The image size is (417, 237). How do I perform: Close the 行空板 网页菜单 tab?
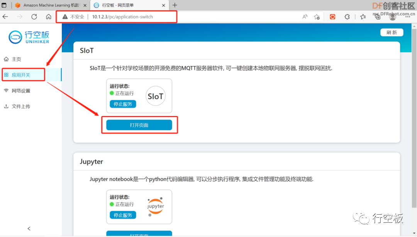[x=164, y=5]
